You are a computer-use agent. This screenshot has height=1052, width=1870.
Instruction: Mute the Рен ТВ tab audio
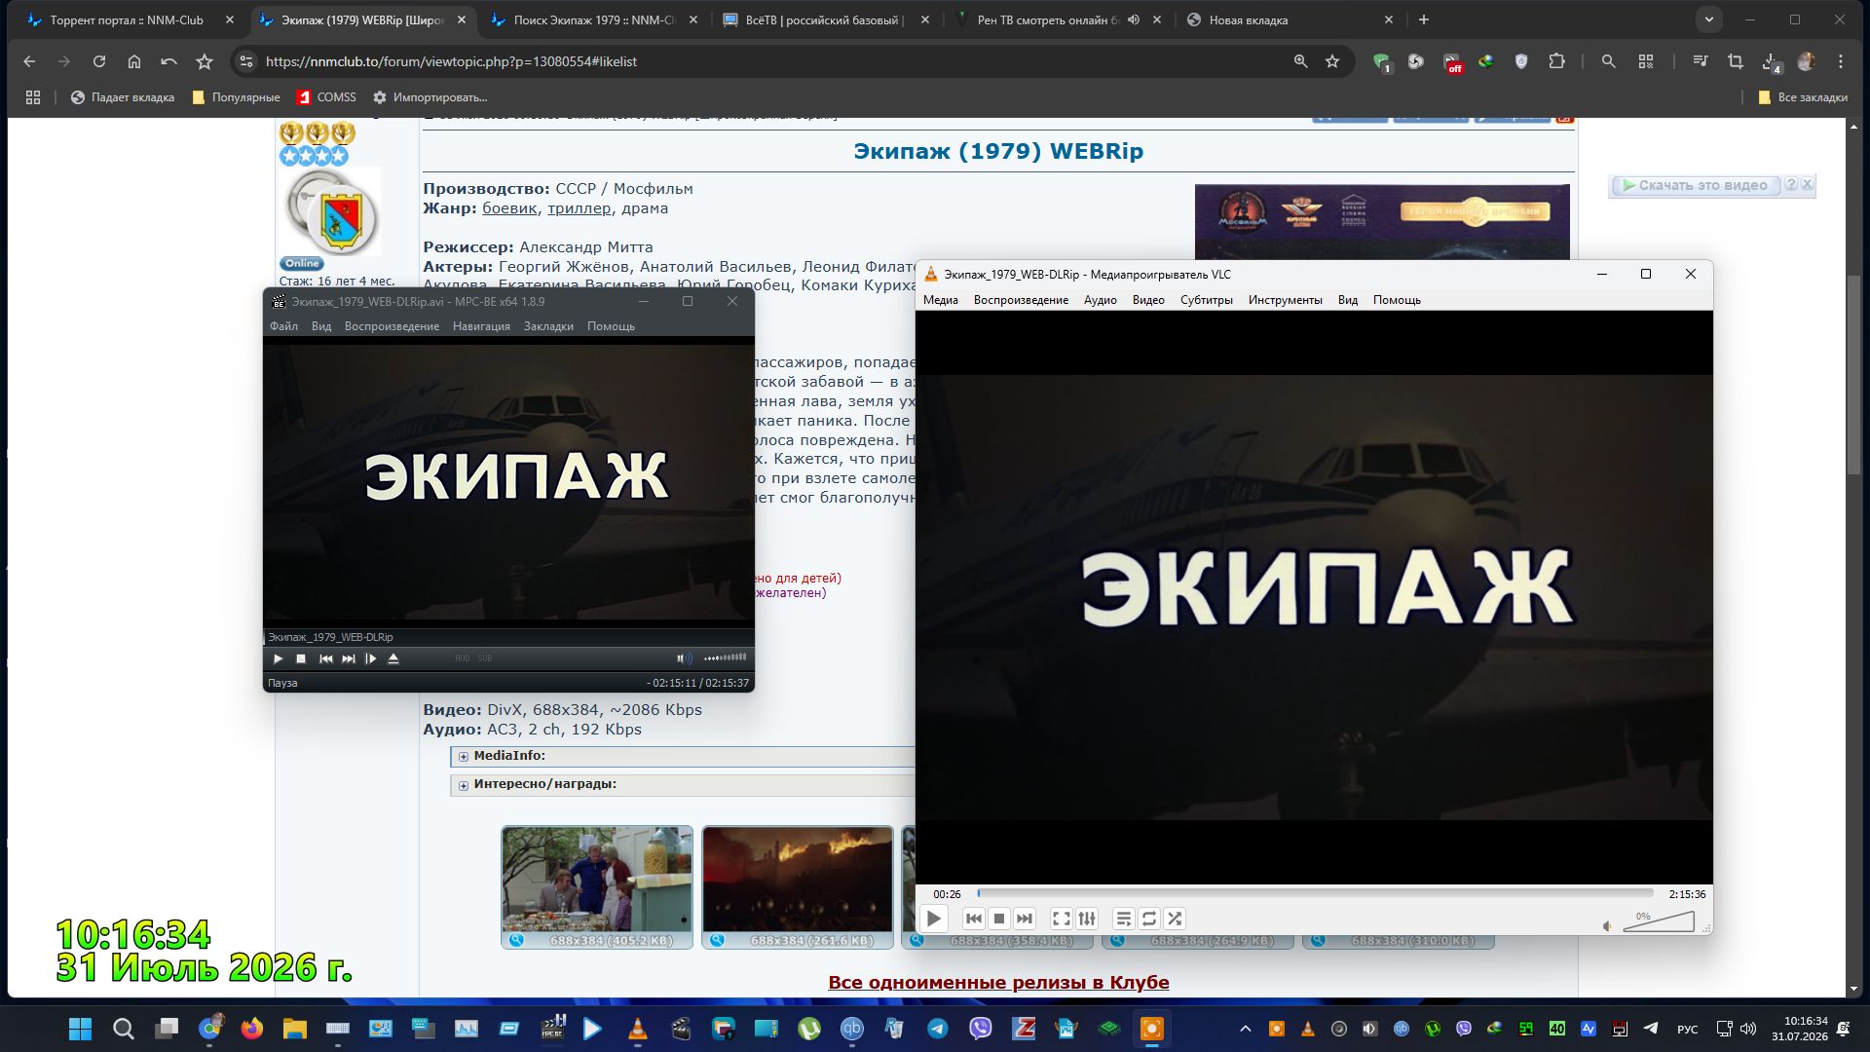click(x=1134, y=19)
